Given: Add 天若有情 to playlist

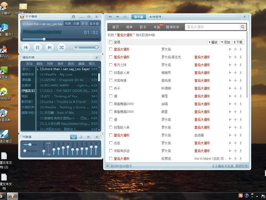Looking at the screenshot, I should coord(235,80).
